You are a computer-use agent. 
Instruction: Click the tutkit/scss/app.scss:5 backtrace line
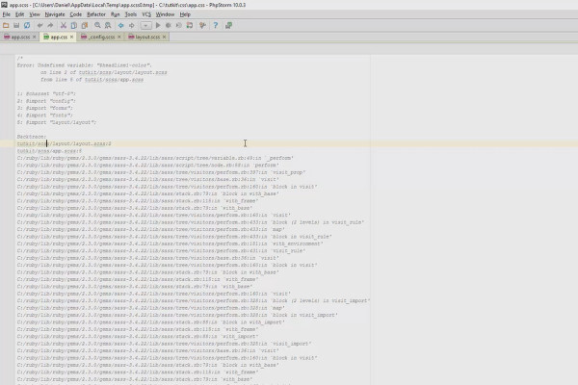49,151
